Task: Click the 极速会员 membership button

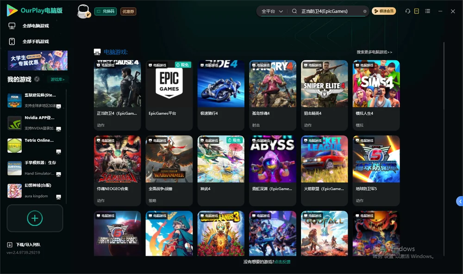Action: 383,11
